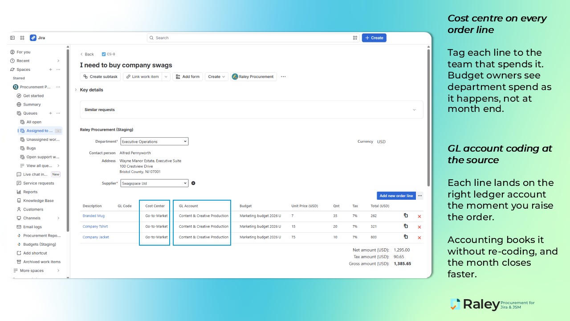The image size is (570, 321).
Task: Open Procurement project more actions menu
Action: pyautogui.click(x=58, y=87)
